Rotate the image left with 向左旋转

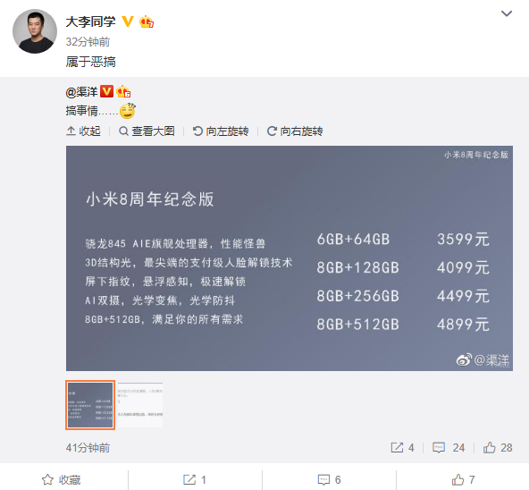[221, 131]
